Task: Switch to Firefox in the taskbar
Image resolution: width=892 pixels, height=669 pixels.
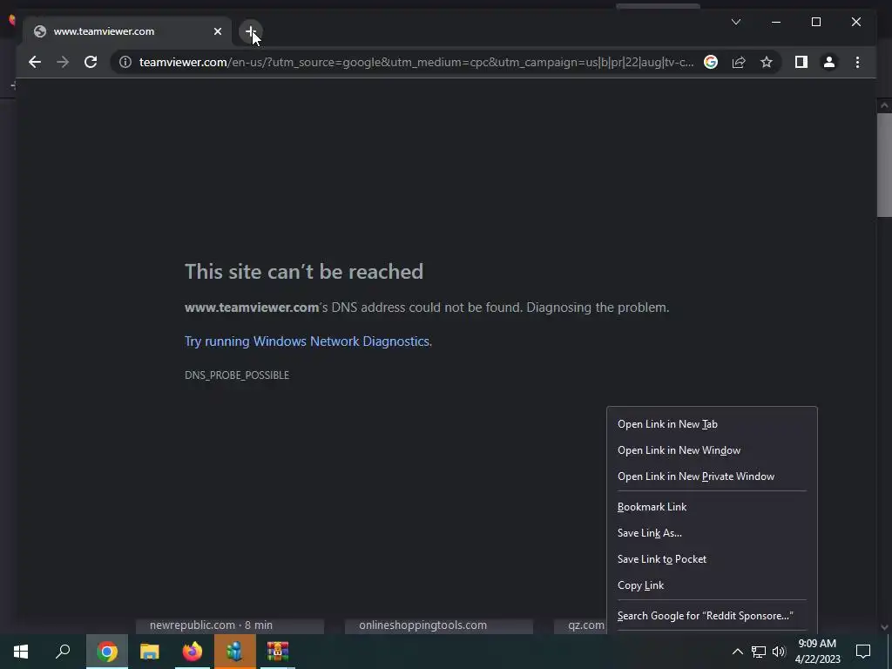Action: click(193, 652)
